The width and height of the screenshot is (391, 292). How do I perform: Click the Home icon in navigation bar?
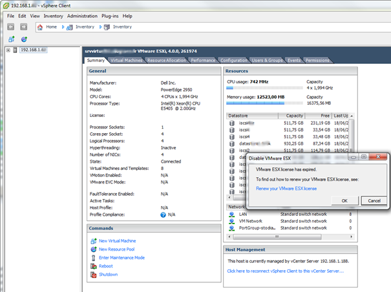click(40, 27)
